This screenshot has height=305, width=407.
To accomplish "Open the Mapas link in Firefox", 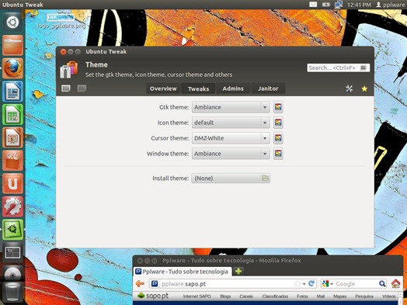I will tap(339, 296).
